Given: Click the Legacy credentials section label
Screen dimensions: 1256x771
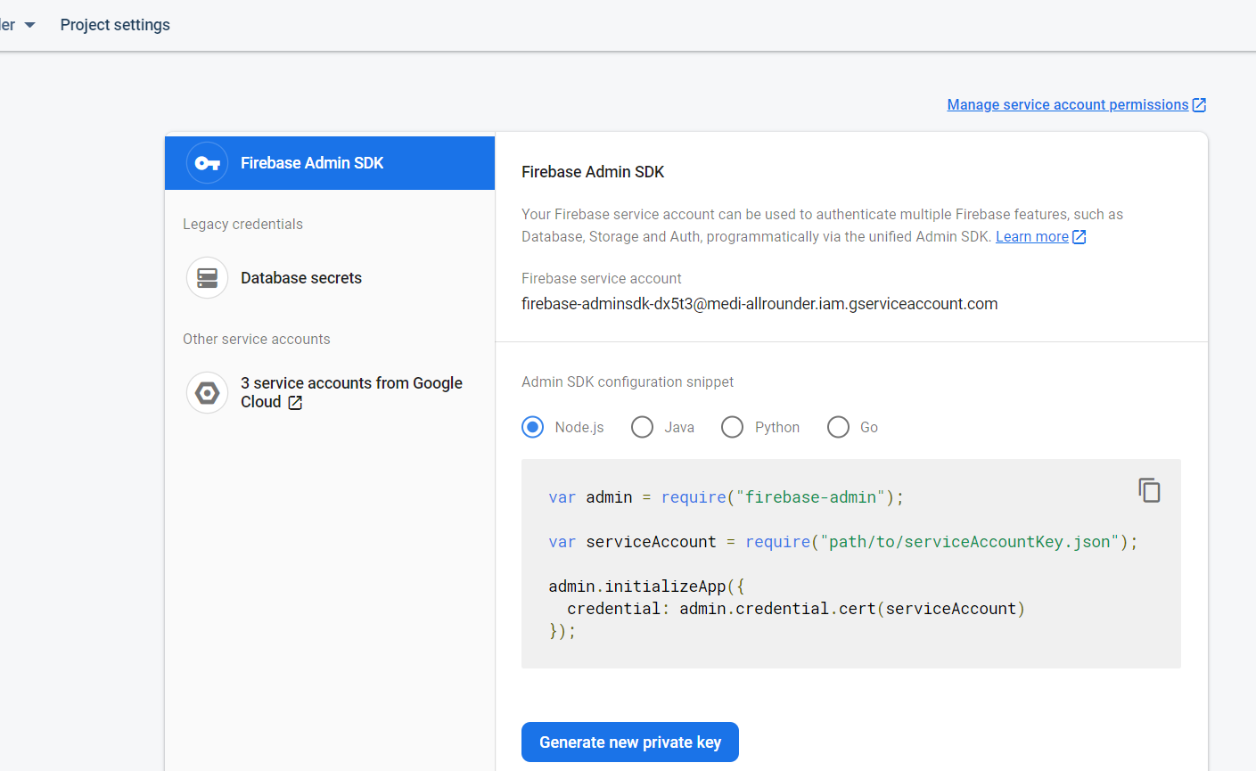Looking at the screenshot, I should 242,225.
